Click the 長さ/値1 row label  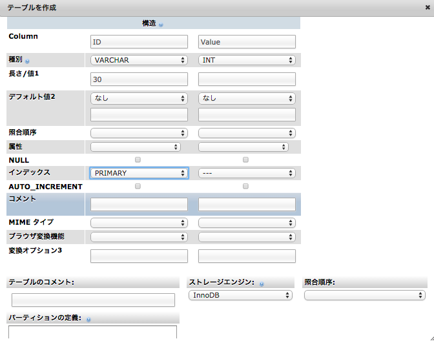point(24,74)
